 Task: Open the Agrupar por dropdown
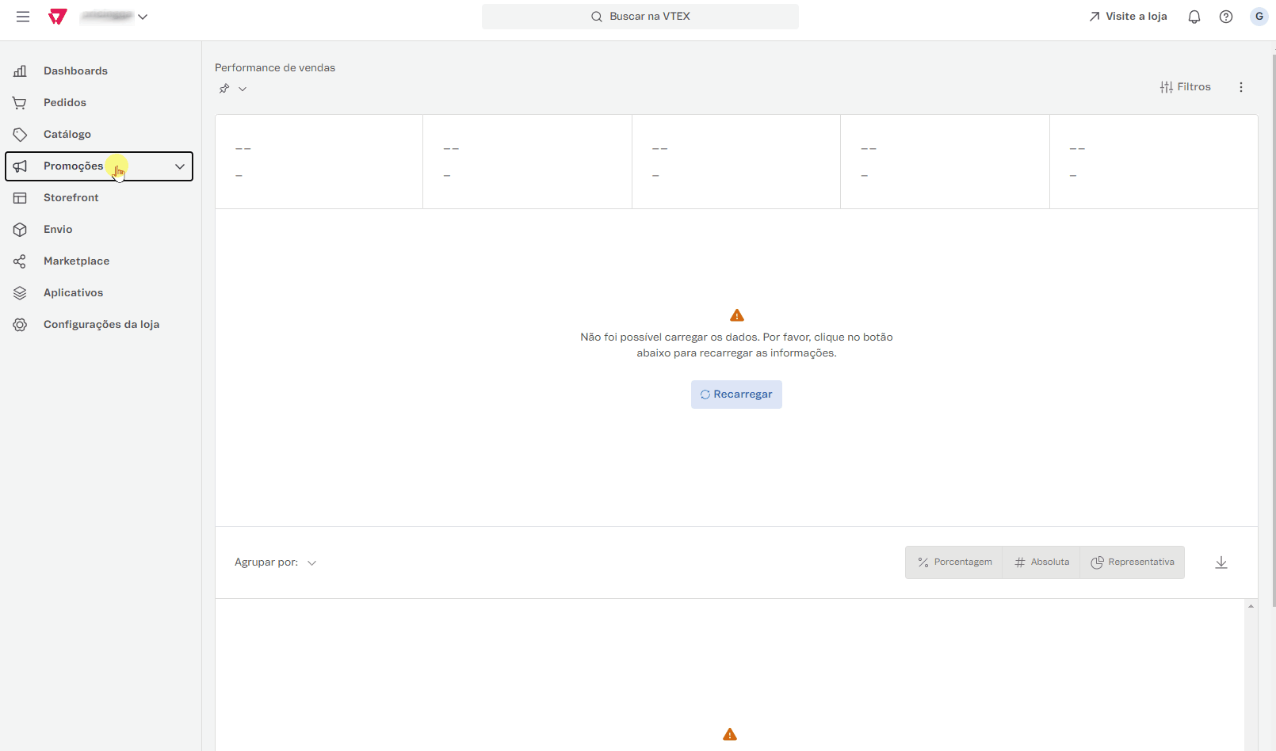click(x=311, y=562)
